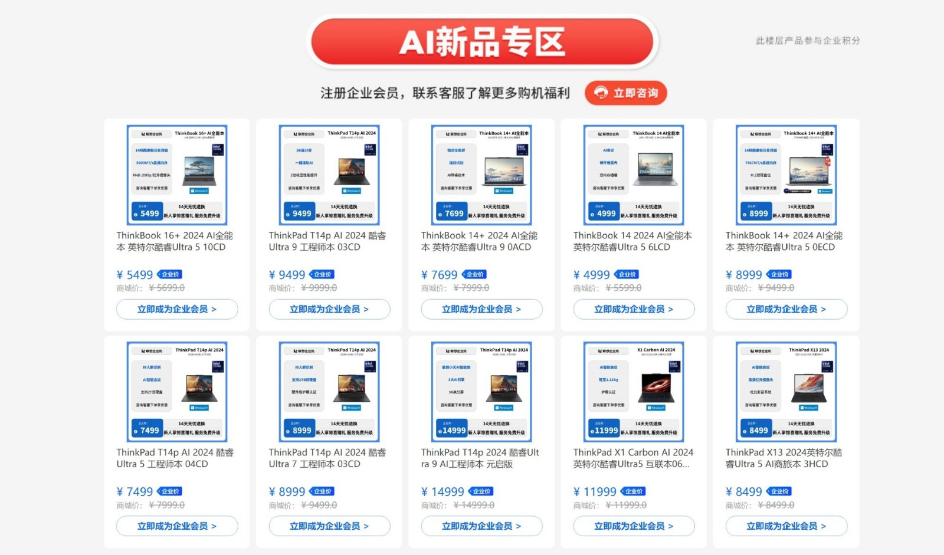Click the ¥ 5499 enterprise price
The width and height of the screenshot is (944, 555).
(135, 275)
